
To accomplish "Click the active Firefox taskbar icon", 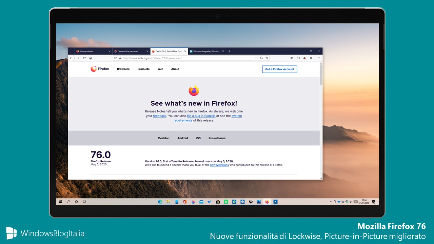I will pyautogui.click(x=267, y=202).
